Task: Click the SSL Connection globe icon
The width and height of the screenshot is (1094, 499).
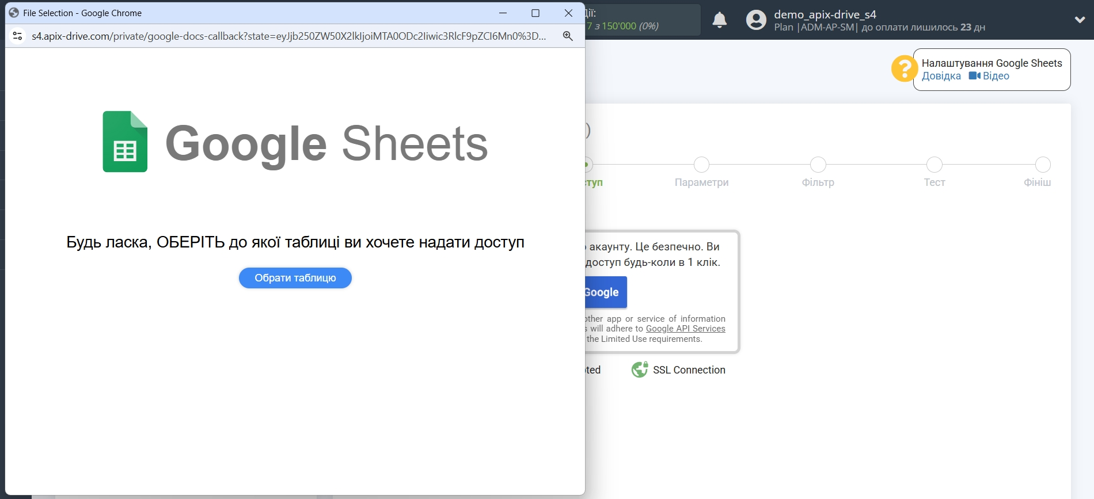Action: click(x=640, y=370)
